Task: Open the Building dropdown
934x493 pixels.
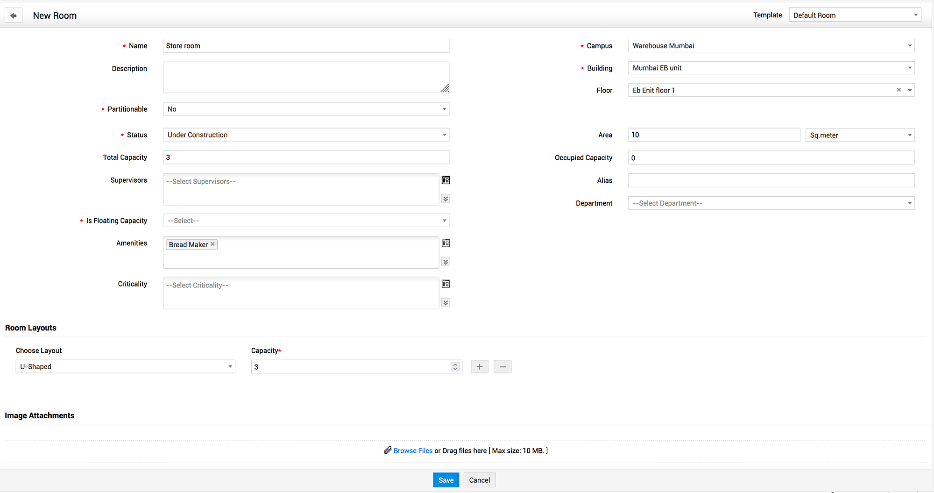Action: click(x=771, y=68)
